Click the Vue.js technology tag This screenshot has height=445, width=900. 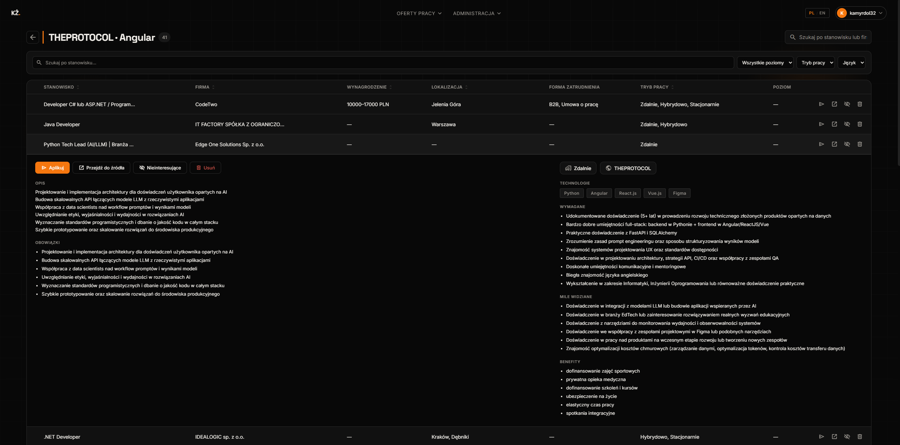coord(655,193)
